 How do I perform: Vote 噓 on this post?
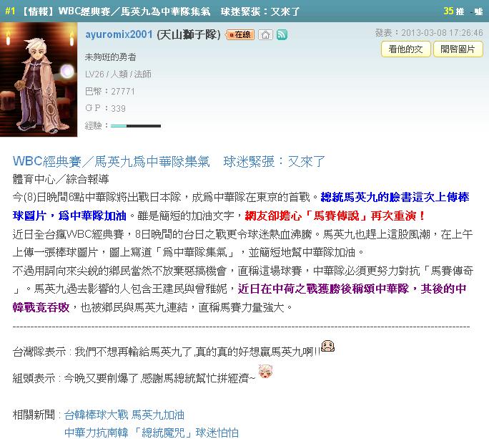(478, 11)
